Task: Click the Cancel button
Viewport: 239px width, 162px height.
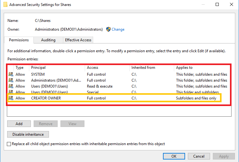Action: [199, 156]
